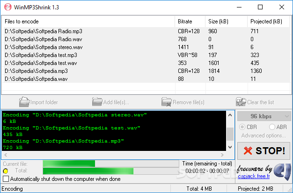Select the Softpedia test.wav row

pos(146,63)
